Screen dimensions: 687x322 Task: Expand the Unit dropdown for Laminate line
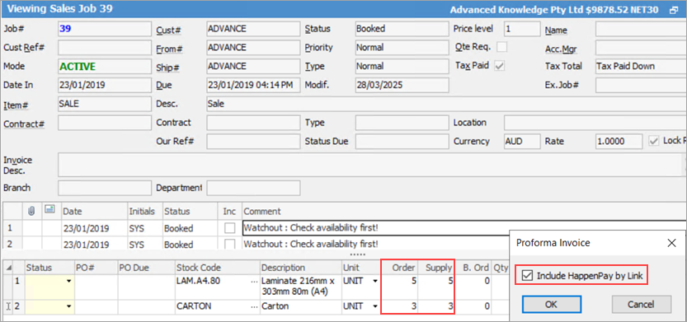tap(374, 282)
